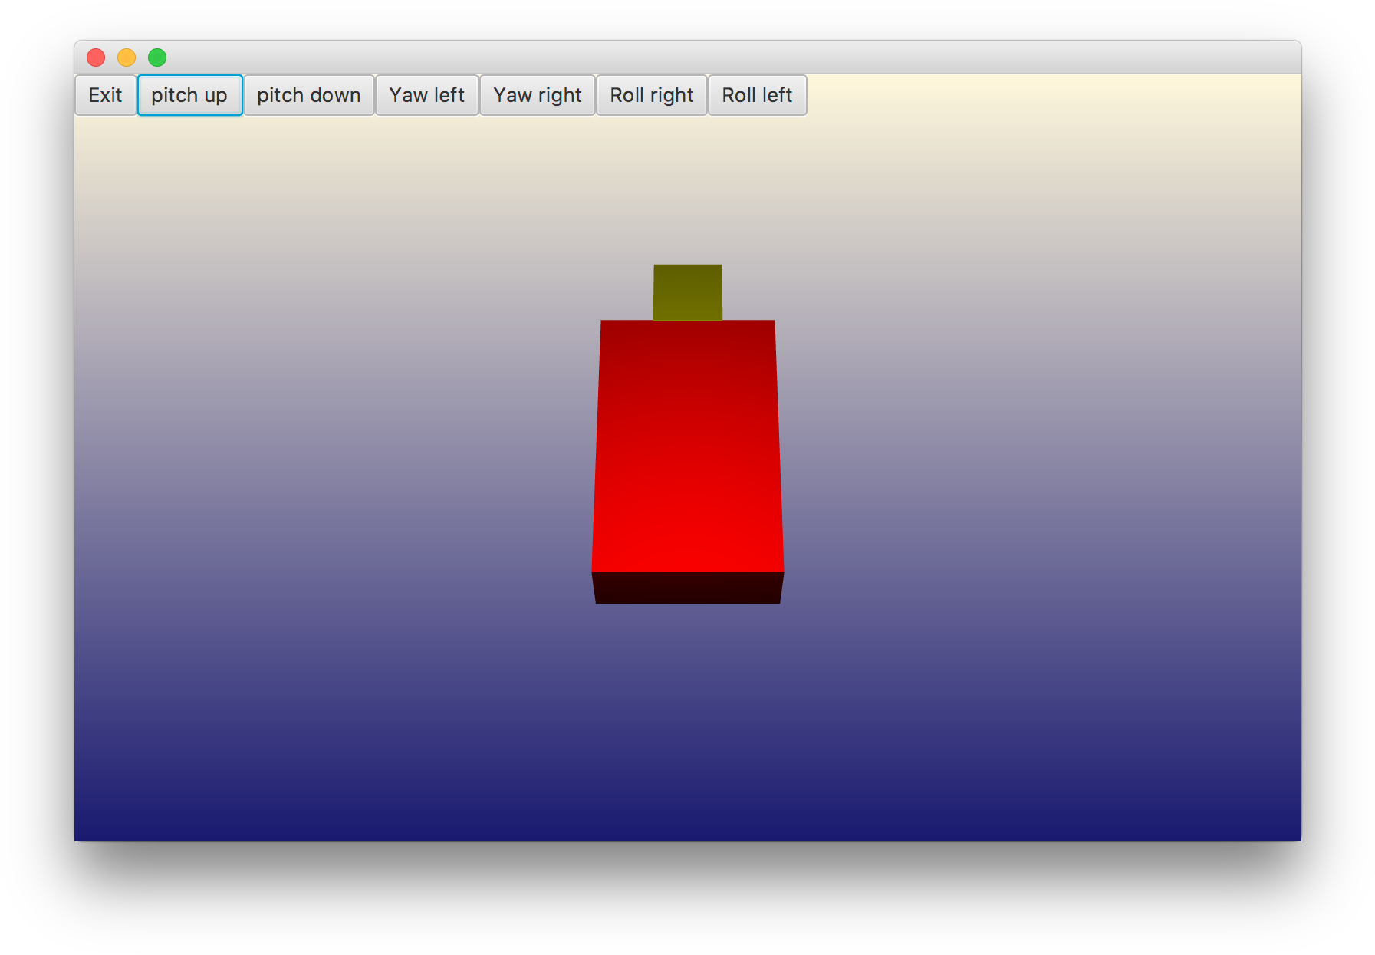This screenshot has height=955, width=1375.
Task: Click the Roll right button
Action: [x=651, y=95]
